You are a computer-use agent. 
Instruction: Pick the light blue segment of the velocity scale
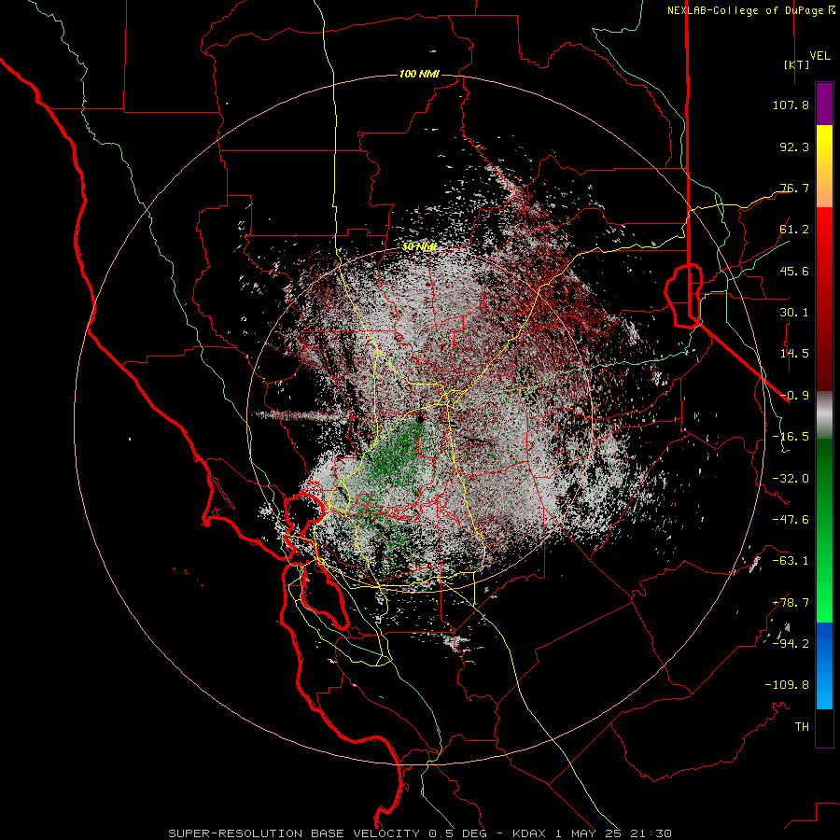[x=824, y=665]
